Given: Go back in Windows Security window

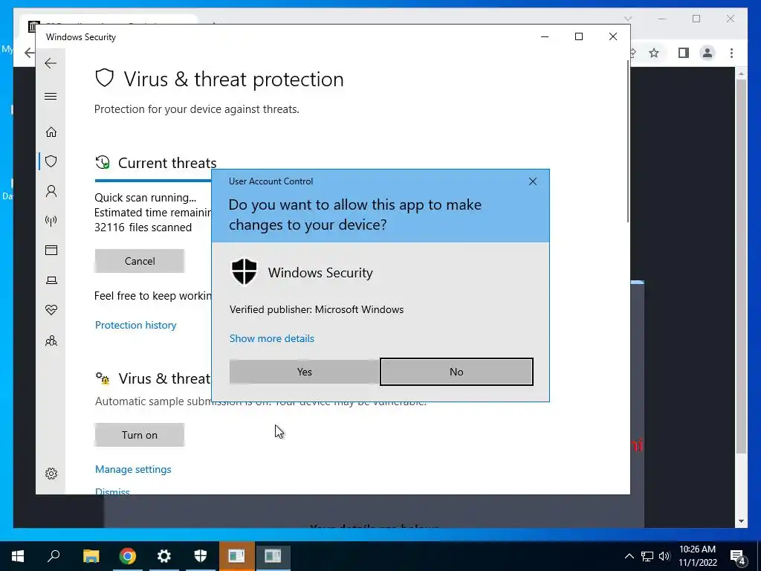Looking at the screenshot, I should click(51, 63).
